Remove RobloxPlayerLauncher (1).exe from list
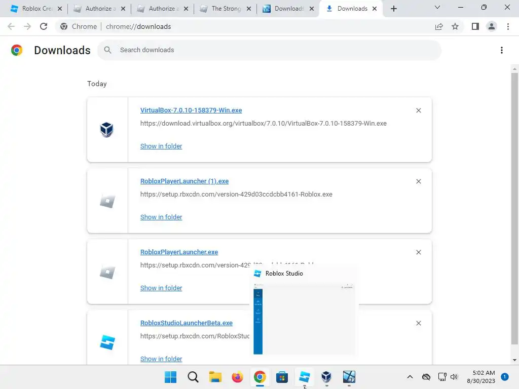The image size is (519, 389). 418,181
